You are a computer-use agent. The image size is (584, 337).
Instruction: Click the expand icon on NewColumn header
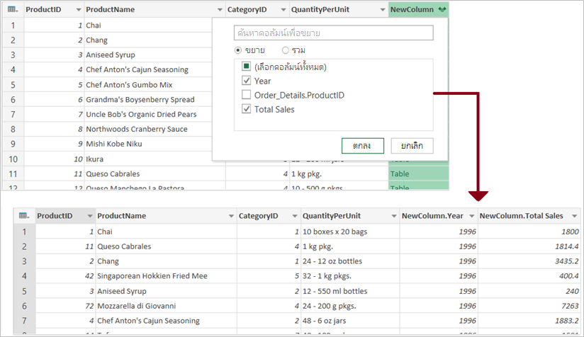tap(442, 10)
